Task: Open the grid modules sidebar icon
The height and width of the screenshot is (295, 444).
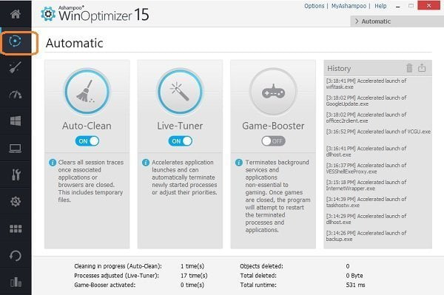Action: (16, 228)
